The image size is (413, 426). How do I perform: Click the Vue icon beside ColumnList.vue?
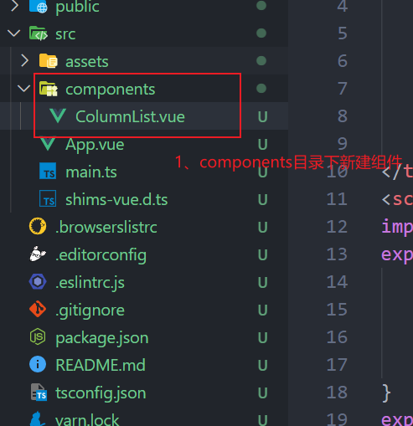click(58, 116)
